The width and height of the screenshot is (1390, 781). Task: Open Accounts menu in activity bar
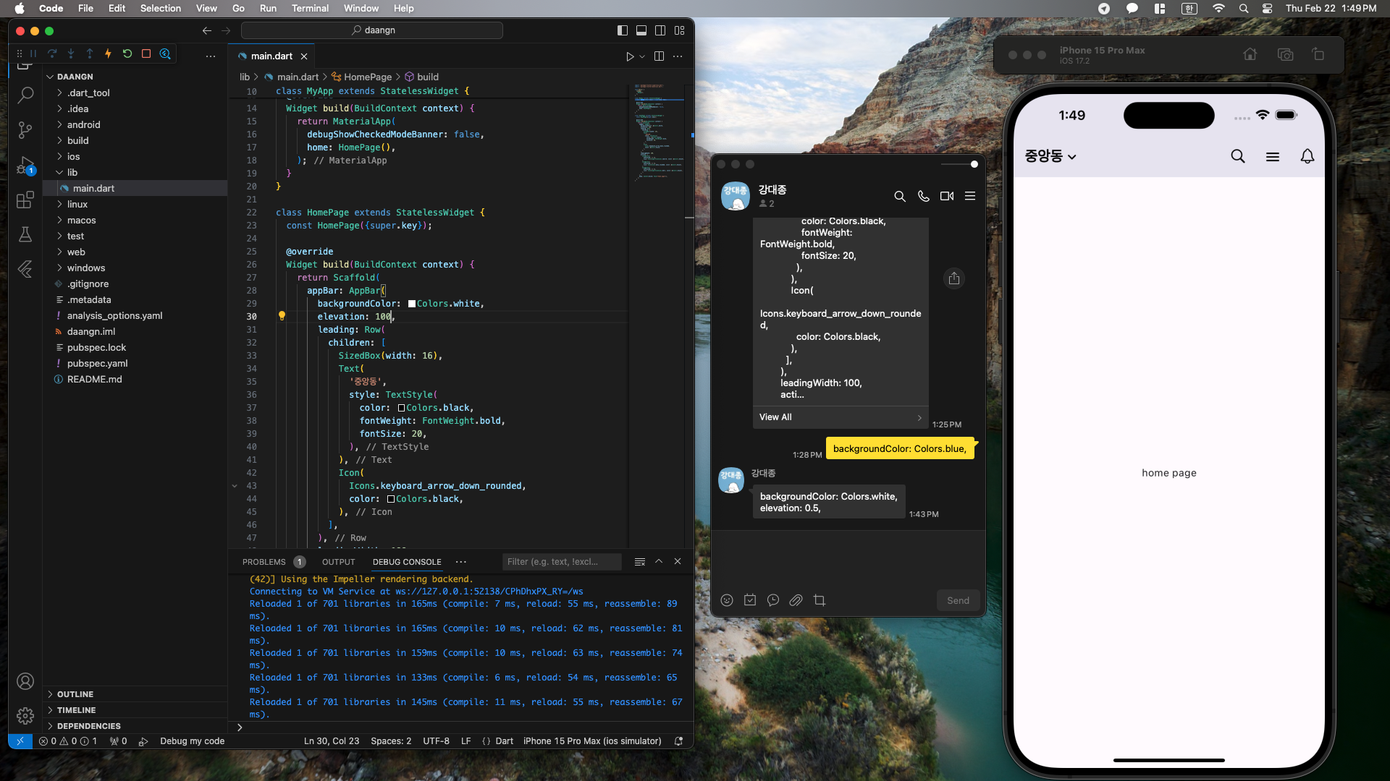click(25, 681)
